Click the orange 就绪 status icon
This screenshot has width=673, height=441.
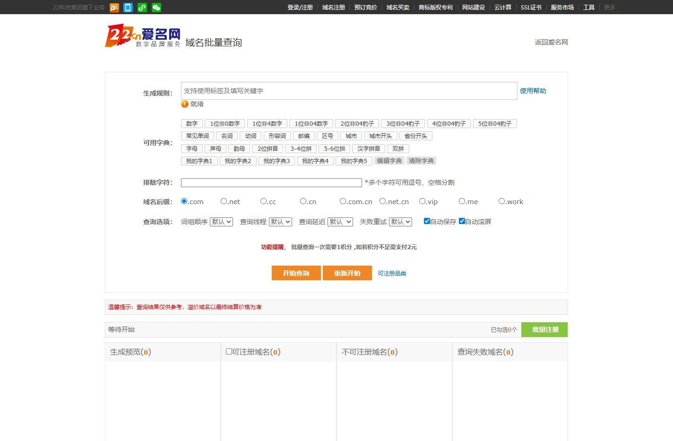click(185, 104)
